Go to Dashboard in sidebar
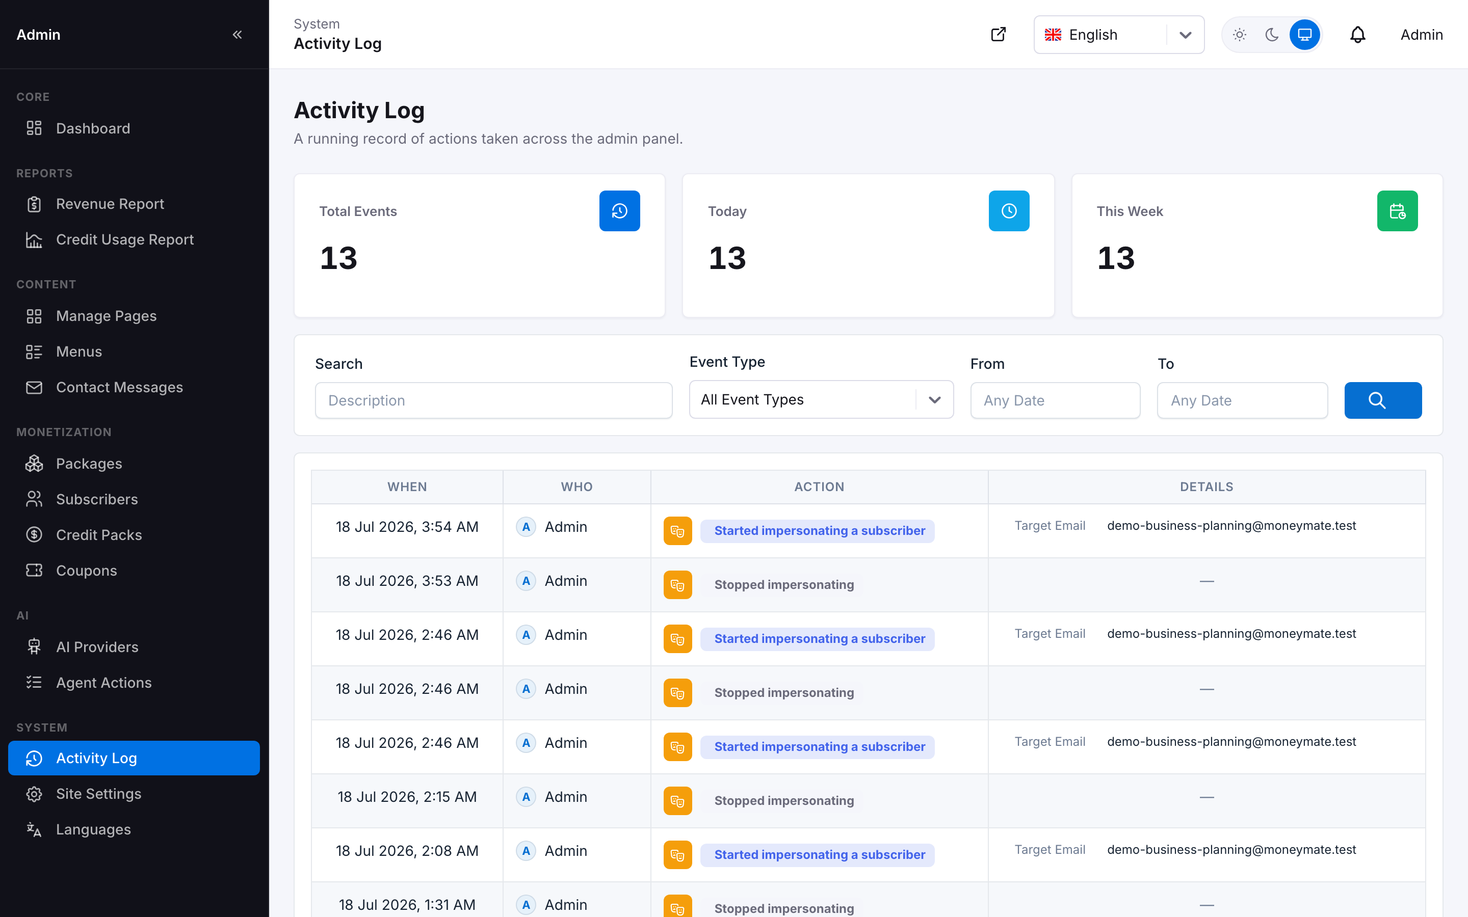This screenshot has width=1468, height=917. (x=134, y=128)
